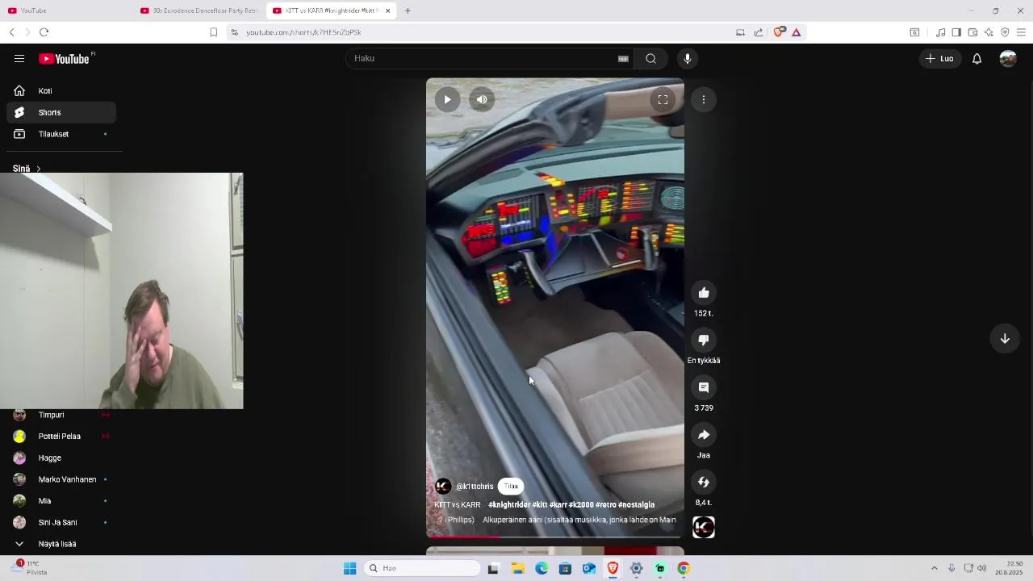1033x581 pixels.
Task: Click the Short's original audio text
Action: (579, 520)
